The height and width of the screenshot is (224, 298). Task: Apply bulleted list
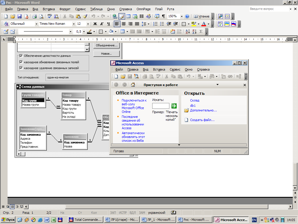pos(162,24)
